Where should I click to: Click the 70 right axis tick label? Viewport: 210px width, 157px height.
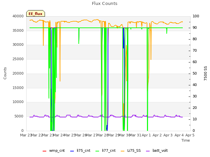click(x=195, y=51)
